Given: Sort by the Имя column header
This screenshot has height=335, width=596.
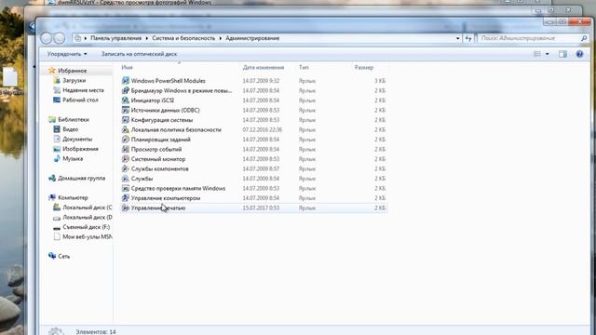Looking at the screenshot, I should pyautogui.click(x=127, y=67).
